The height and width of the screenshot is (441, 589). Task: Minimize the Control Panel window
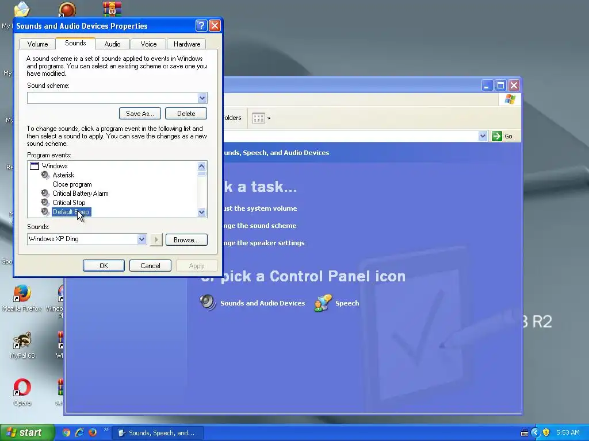[487, 86]
